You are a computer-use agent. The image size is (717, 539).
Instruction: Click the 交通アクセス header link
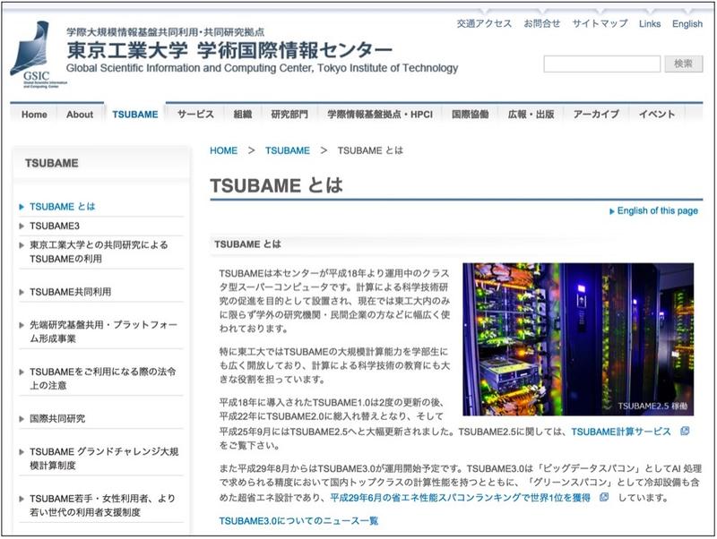(484, 24)
